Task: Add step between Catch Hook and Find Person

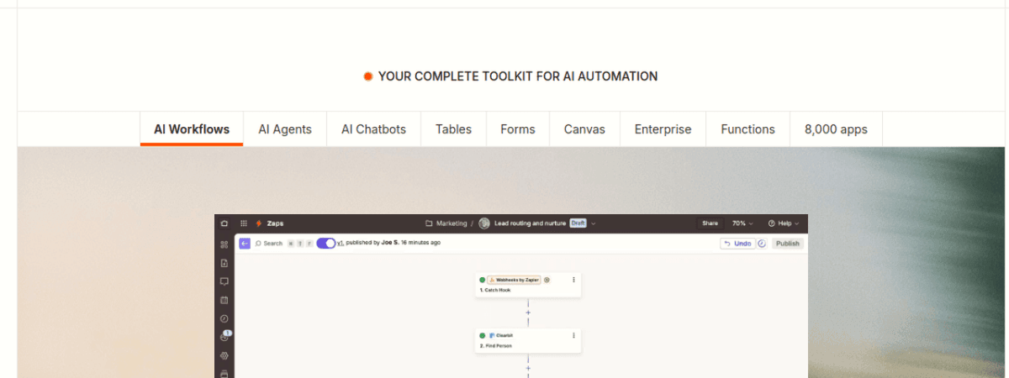Action: (528, 312)
